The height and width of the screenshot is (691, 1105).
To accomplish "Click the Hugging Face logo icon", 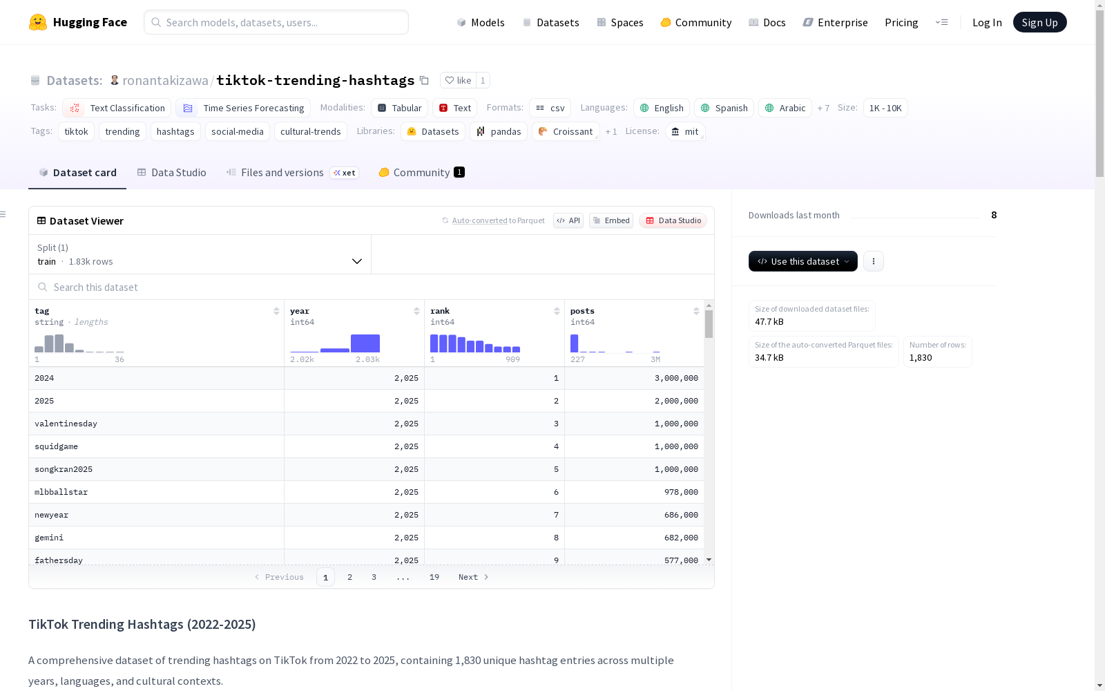I will 38,22.
